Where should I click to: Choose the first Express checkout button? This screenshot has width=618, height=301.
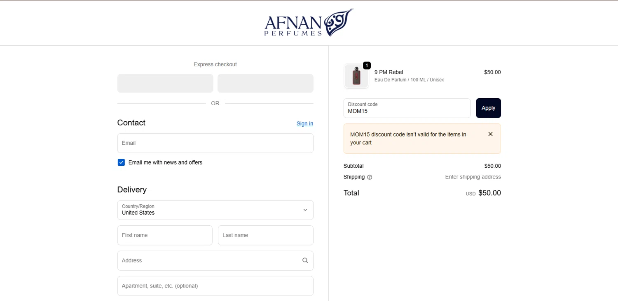(165, 83)
